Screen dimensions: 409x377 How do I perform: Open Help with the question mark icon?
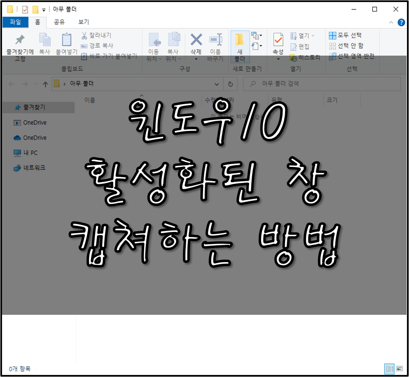pos(401,22)
